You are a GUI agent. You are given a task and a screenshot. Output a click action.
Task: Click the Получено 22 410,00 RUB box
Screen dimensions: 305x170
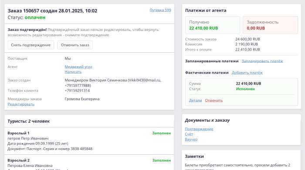(213, 25)
